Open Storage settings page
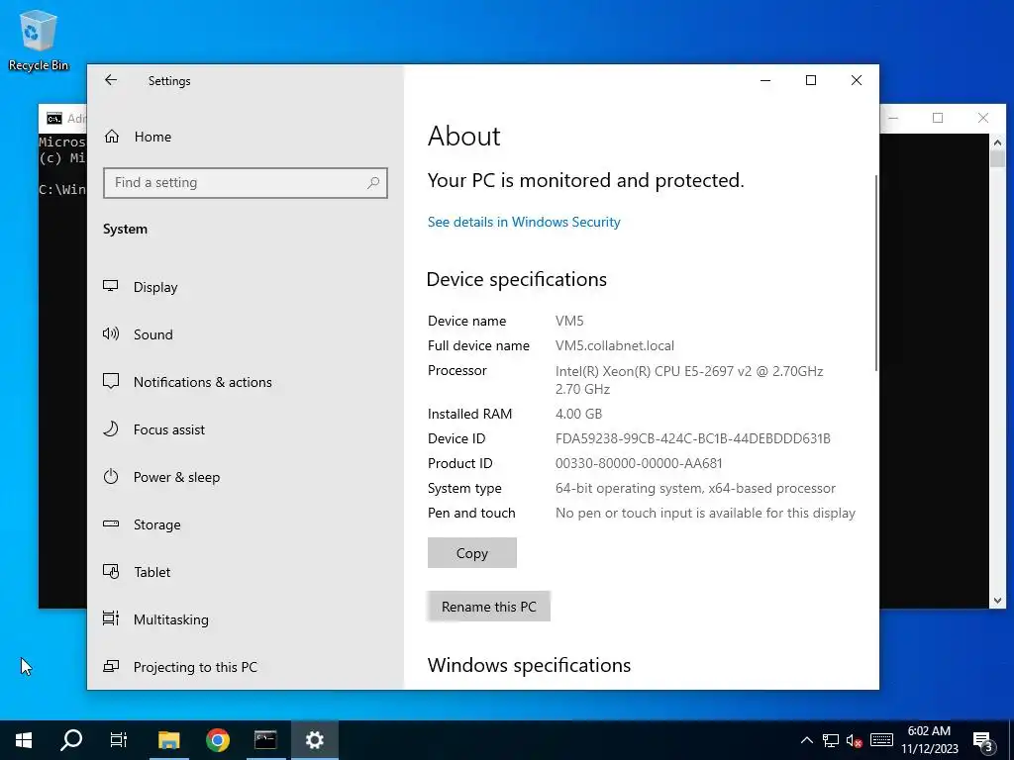Image resolution: width=1014 pixels, height=760 pixels. [x=157, y=524]
